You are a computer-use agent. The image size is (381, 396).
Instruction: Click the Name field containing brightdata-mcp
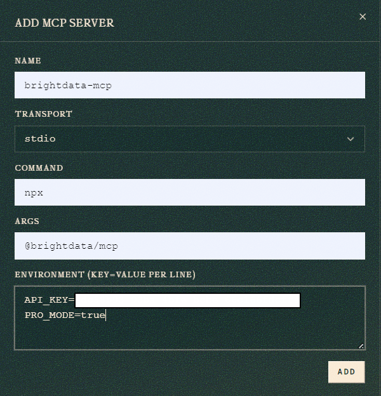pyautogui.click(x=190, y=85)
